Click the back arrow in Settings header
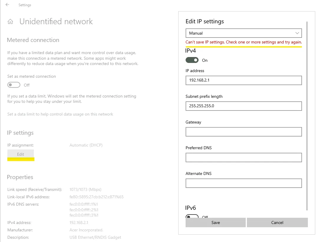 pos(7,5)
